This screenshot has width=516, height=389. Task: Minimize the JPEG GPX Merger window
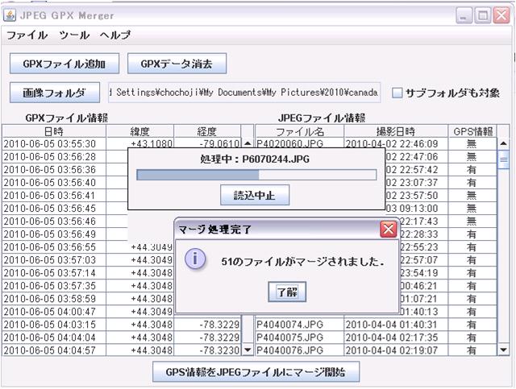(464, 15)
